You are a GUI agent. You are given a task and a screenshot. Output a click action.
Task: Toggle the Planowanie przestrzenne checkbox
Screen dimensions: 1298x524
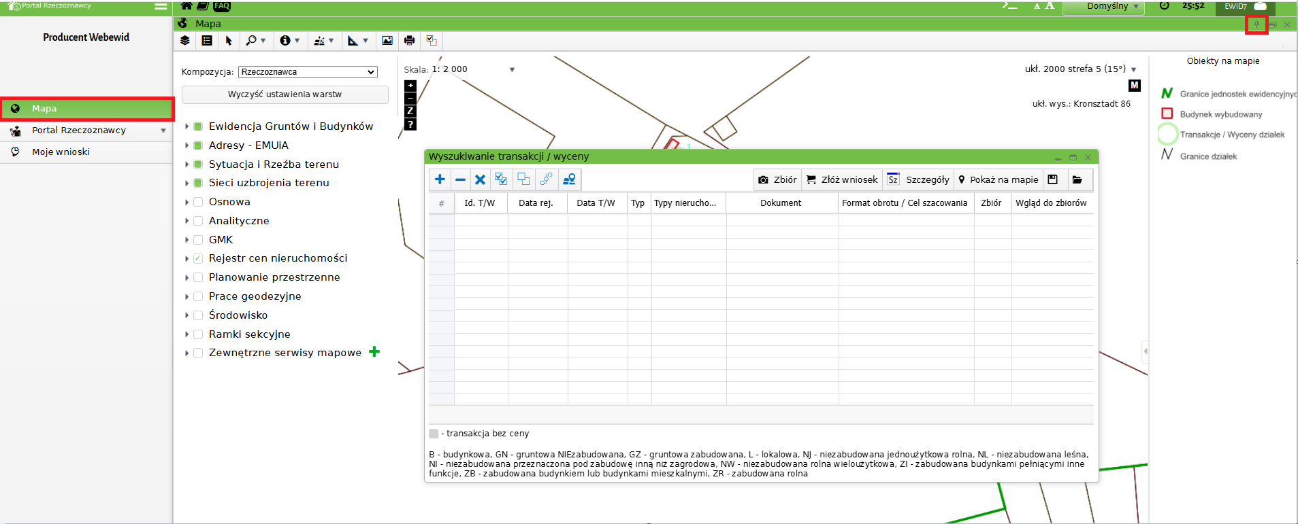(x=198, y=277)
